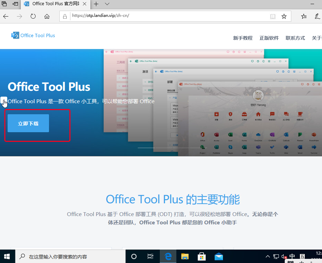
Task: Click the taskbar search box
Action: coord(70,256)
